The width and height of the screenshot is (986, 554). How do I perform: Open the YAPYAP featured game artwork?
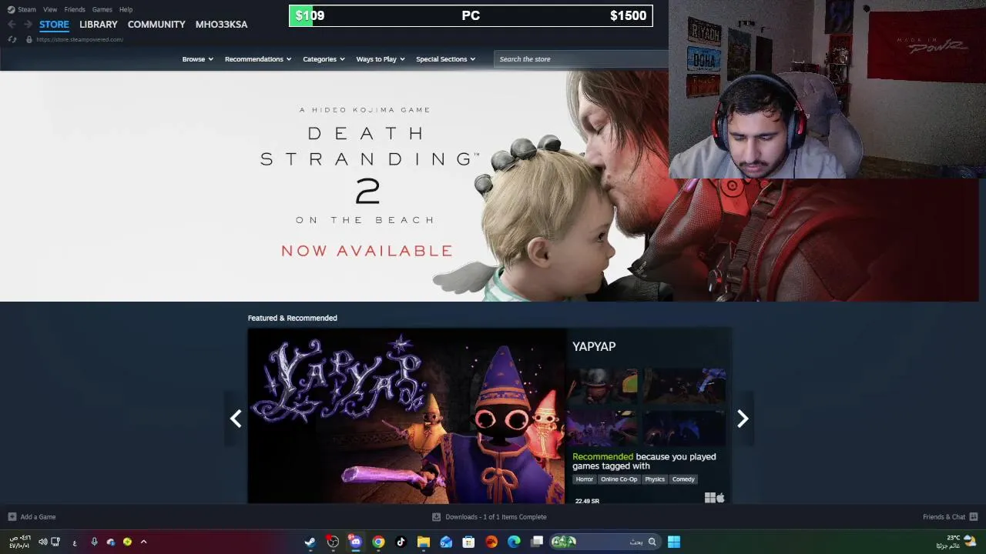click(x=407, y=416)
